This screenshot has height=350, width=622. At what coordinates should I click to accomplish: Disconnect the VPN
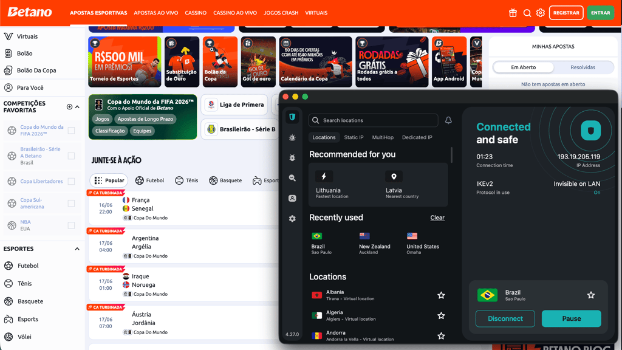point(505,318)
